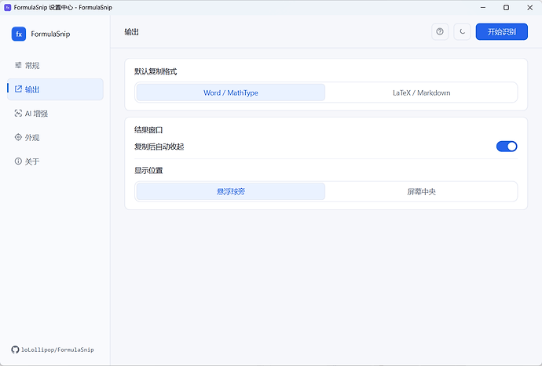Open the help question mark icon
Viewport: 542px width, 366px height.
pos(440,31)
